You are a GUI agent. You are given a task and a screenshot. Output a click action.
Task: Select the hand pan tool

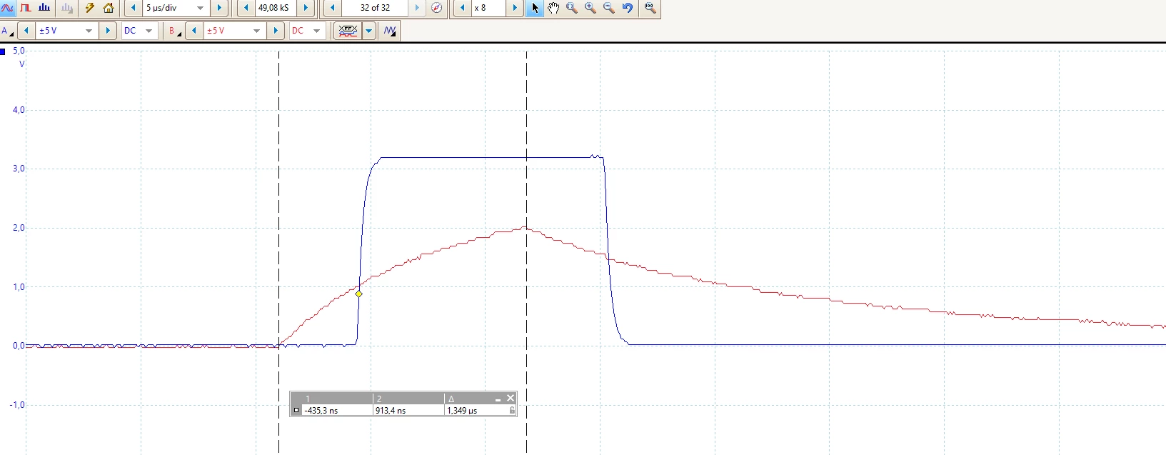coord(553,8)
